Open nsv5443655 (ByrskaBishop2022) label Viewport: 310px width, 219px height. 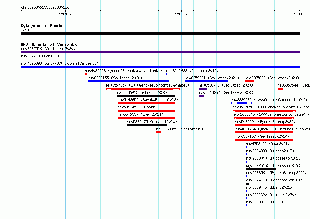click(x=148, y=100)
